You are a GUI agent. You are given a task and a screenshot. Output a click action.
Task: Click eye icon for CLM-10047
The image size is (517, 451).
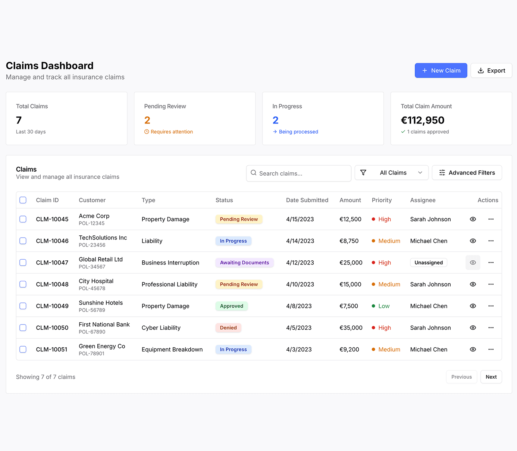tap(473, 262)
